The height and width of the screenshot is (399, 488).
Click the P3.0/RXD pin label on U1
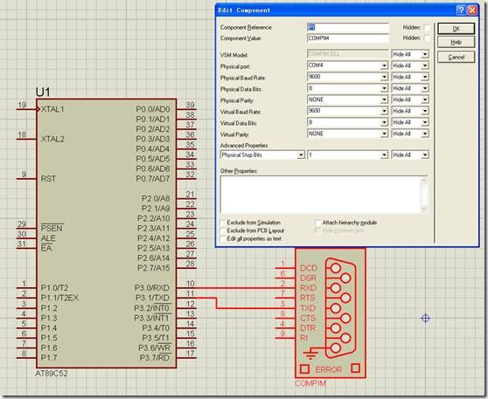(152, 288)
